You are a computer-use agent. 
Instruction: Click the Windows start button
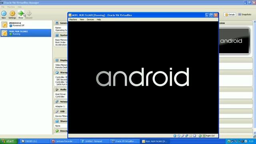(x=9, y=141)
